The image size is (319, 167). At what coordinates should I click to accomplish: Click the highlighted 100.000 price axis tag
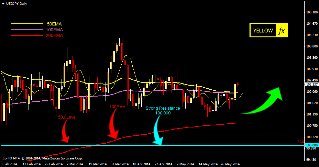[x=311, y=145]
